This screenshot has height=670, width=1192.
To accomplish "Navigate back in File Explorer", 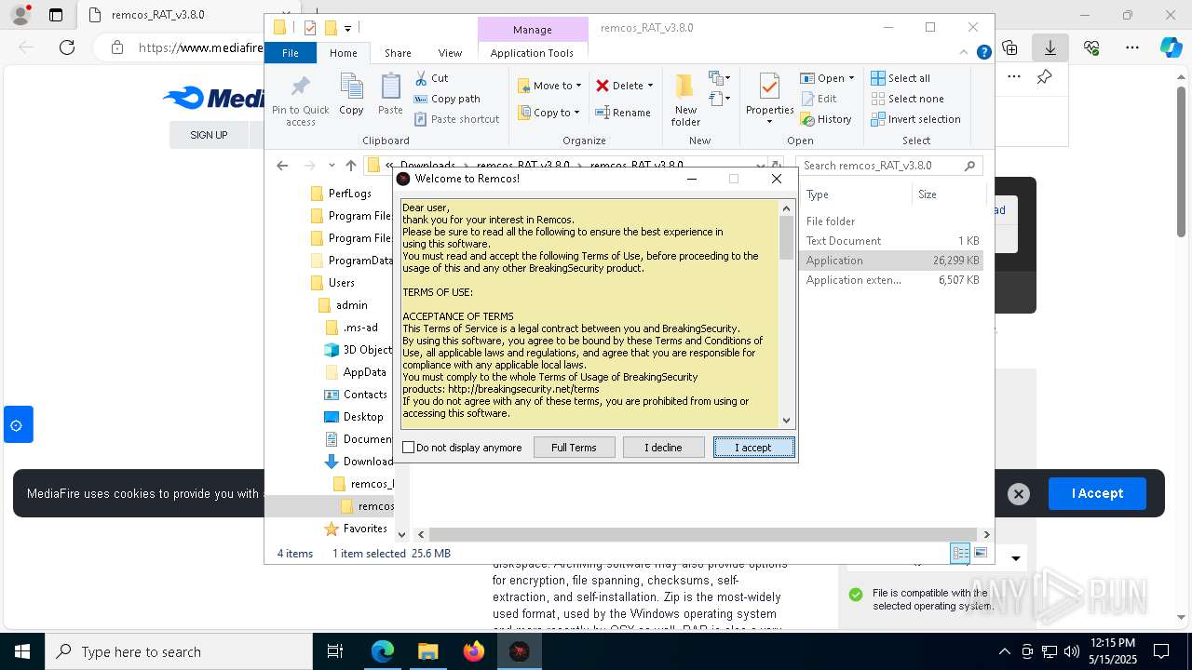I will [x=282, y=166].
